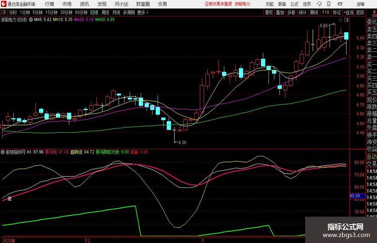Switch to 分时 chart period

(13, 12)
